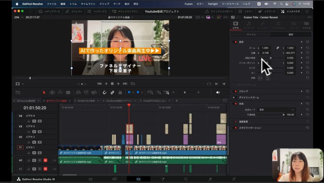This screenshot has height=183, width=324.
Task: Enable the ダイナミックズーム toggle
Action: [235, 98]
